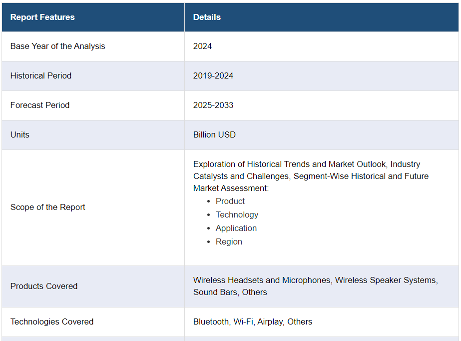Click the 'Technologies Covered' row label

coord(52,321)
